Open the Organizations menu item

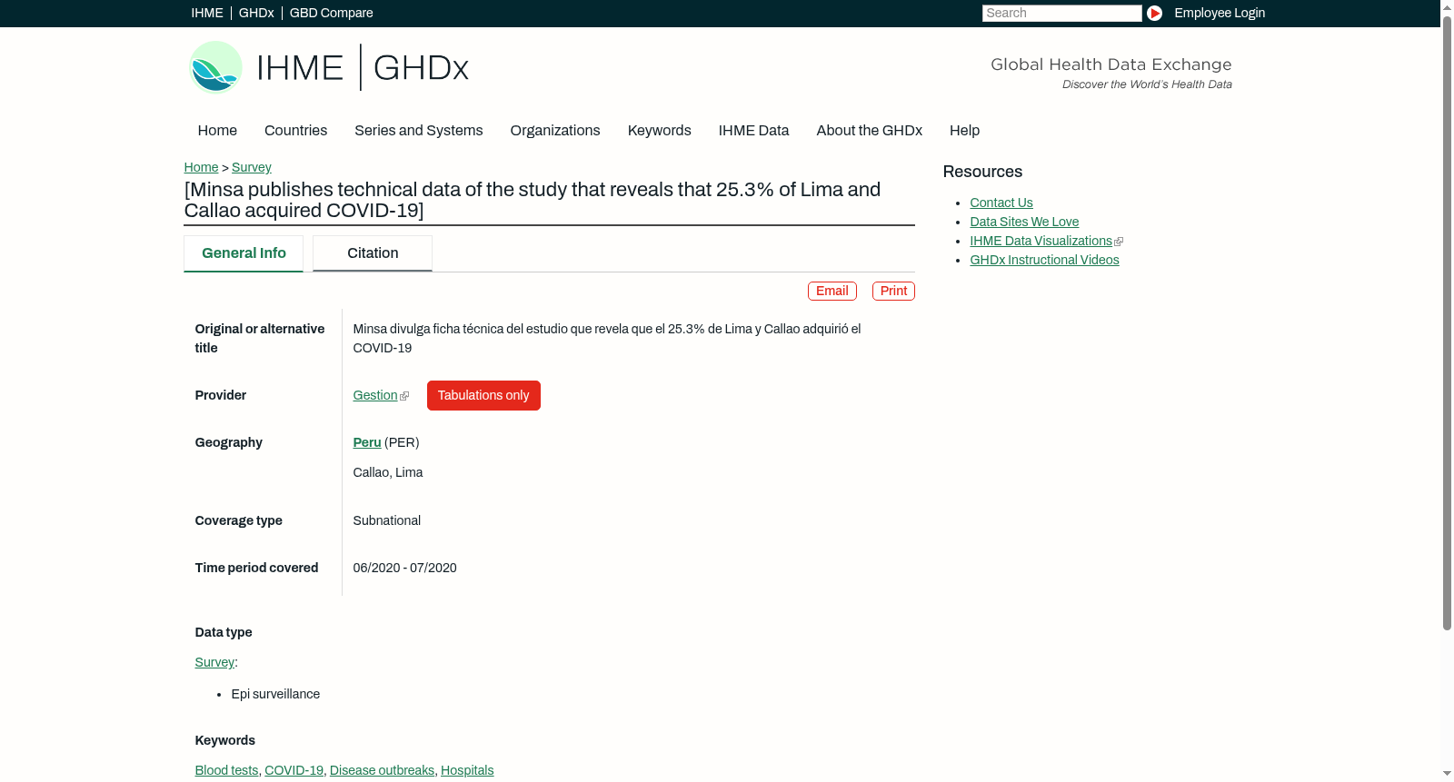(x=555, y=131)
